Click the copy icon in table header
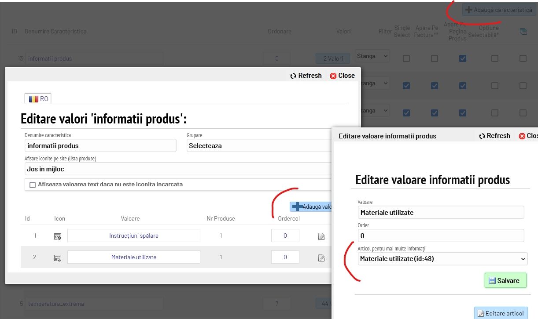 pyautogui.click(x=523, y=32)
